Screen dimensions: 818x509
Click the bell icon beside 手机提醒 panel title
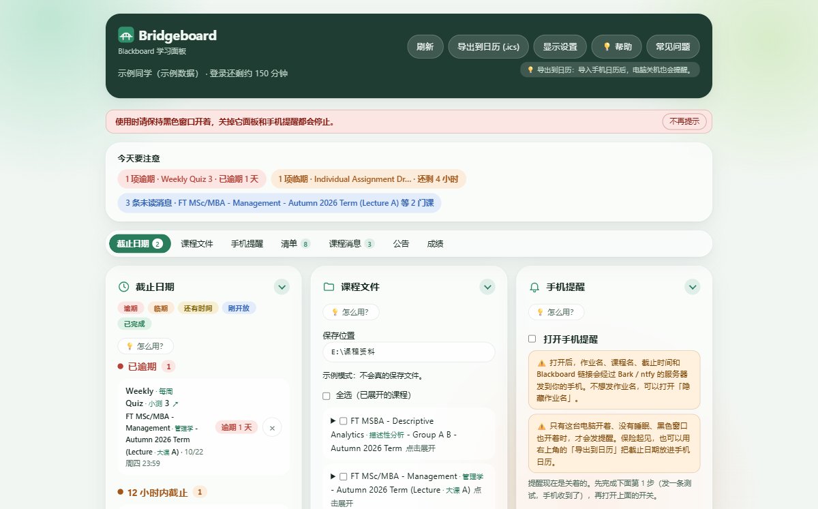(x=534, y=287)
